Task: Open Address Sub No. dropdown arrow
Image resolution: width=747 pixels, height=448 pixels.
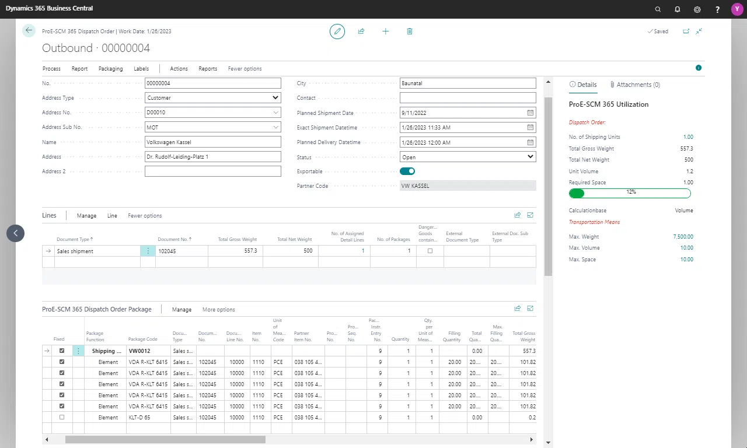Action: pyautogui.click(x=276, y=127)
